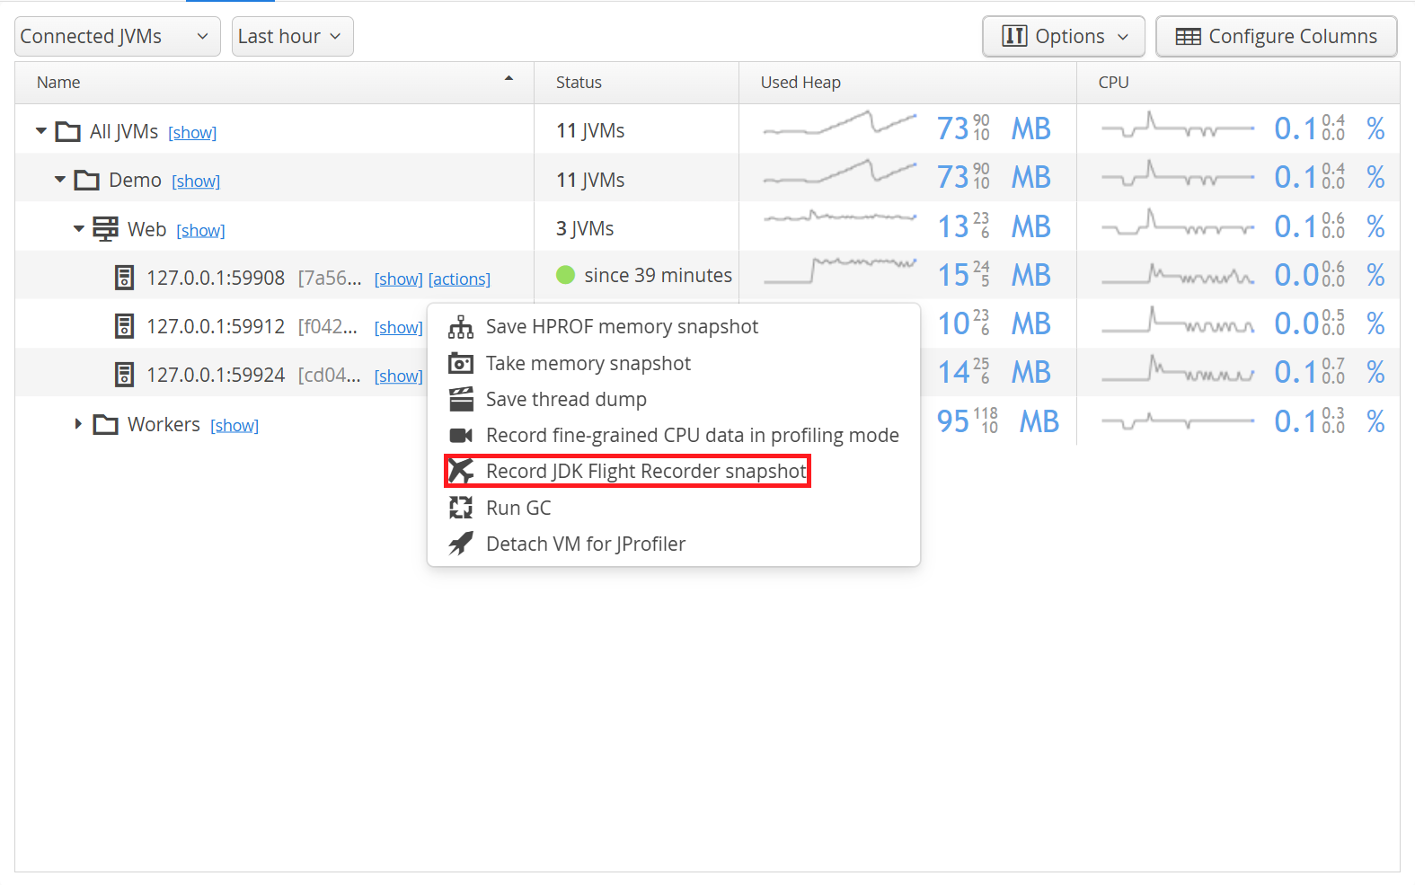Click the Configure Columns button
The image size is (1415, 885).
(x=1277, y=37)
